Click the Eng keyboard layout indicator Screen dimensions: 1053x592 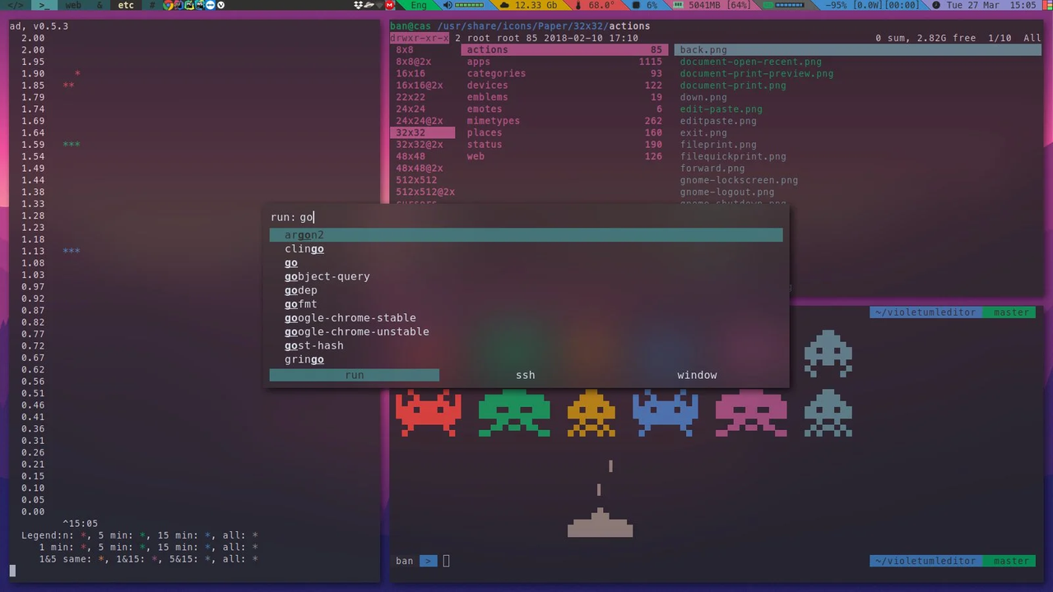pyautogui.click(x=419, y=5)
